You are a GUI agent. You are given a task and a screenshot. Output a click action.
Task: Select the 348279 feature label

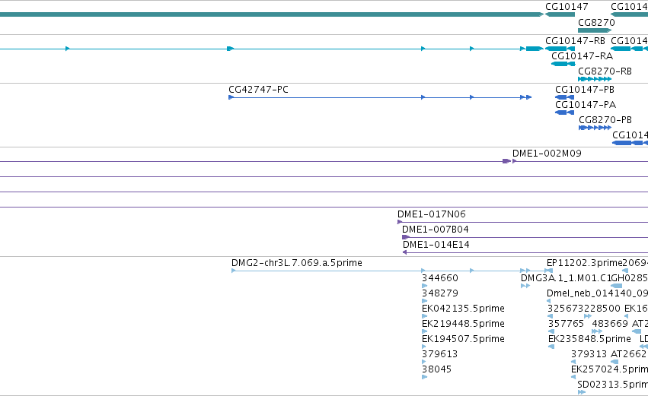(440, 293)
